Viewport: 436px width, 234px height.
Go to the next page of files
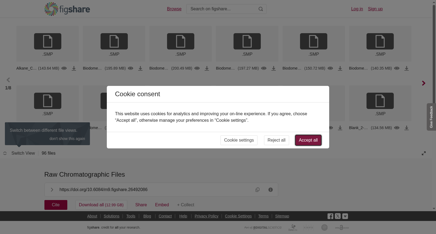tap(423, 83)
